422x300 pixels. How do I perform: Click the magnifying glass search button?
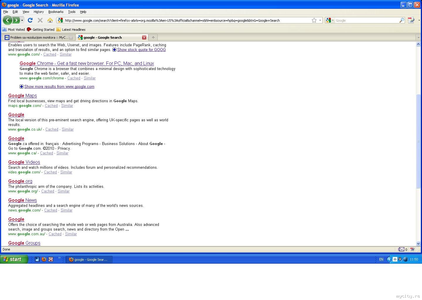(x=402, y=20)
